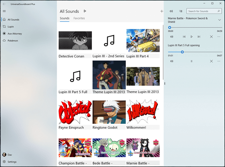Screen dimensions: 225x167
Task: Open the master volume control in top bar
Action: coord(171,11)
